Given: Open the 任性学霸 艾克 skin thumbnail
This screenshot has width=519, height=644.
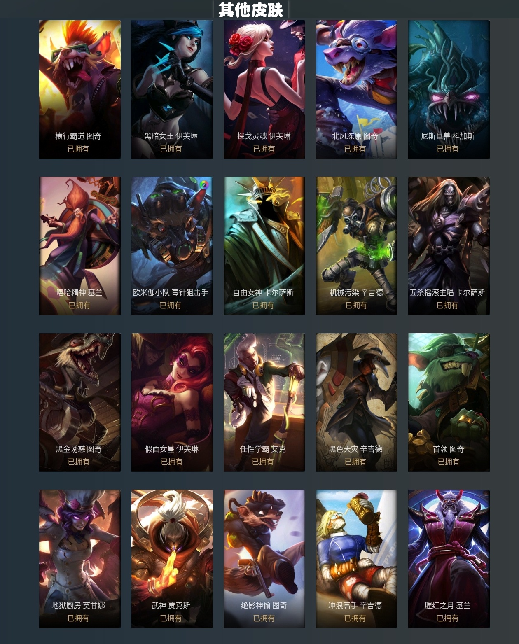Looking at the screenshot, I should 264,402.
